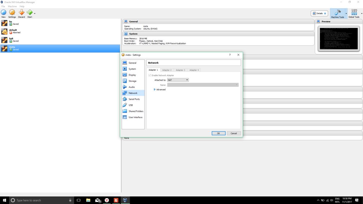
Task: Click the green Start arrow icon
Action: pos(30,12)
